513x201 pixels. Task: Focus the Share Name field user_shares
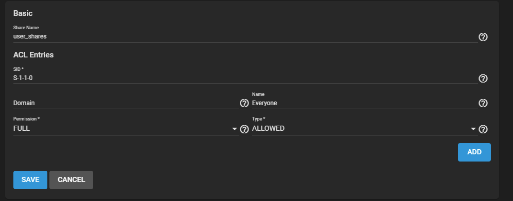click(x=245, y=36)
